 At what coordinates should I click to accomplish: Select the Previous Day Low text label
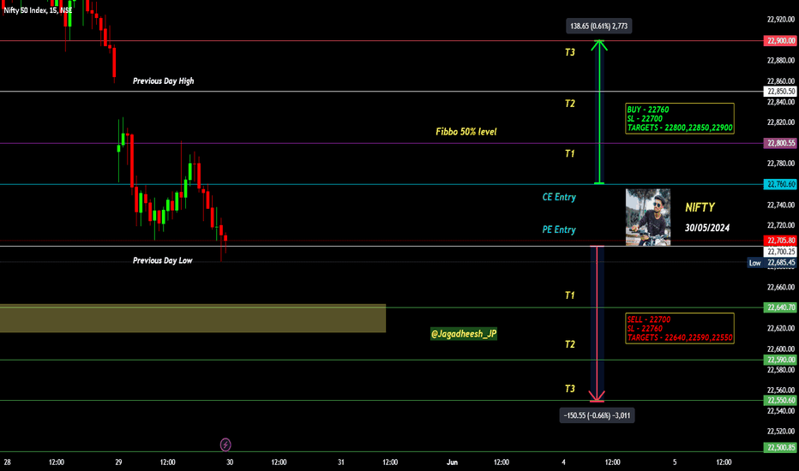click(x=163, y=260)
